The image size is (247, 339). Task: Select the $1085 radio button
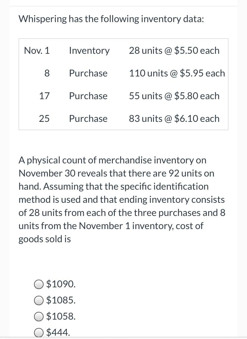pos(39,300)
